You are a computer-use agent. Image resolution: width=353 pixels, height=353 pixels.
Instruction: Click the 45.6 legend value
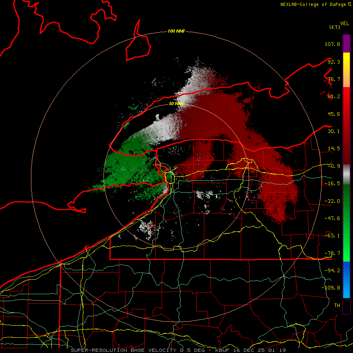334,114
